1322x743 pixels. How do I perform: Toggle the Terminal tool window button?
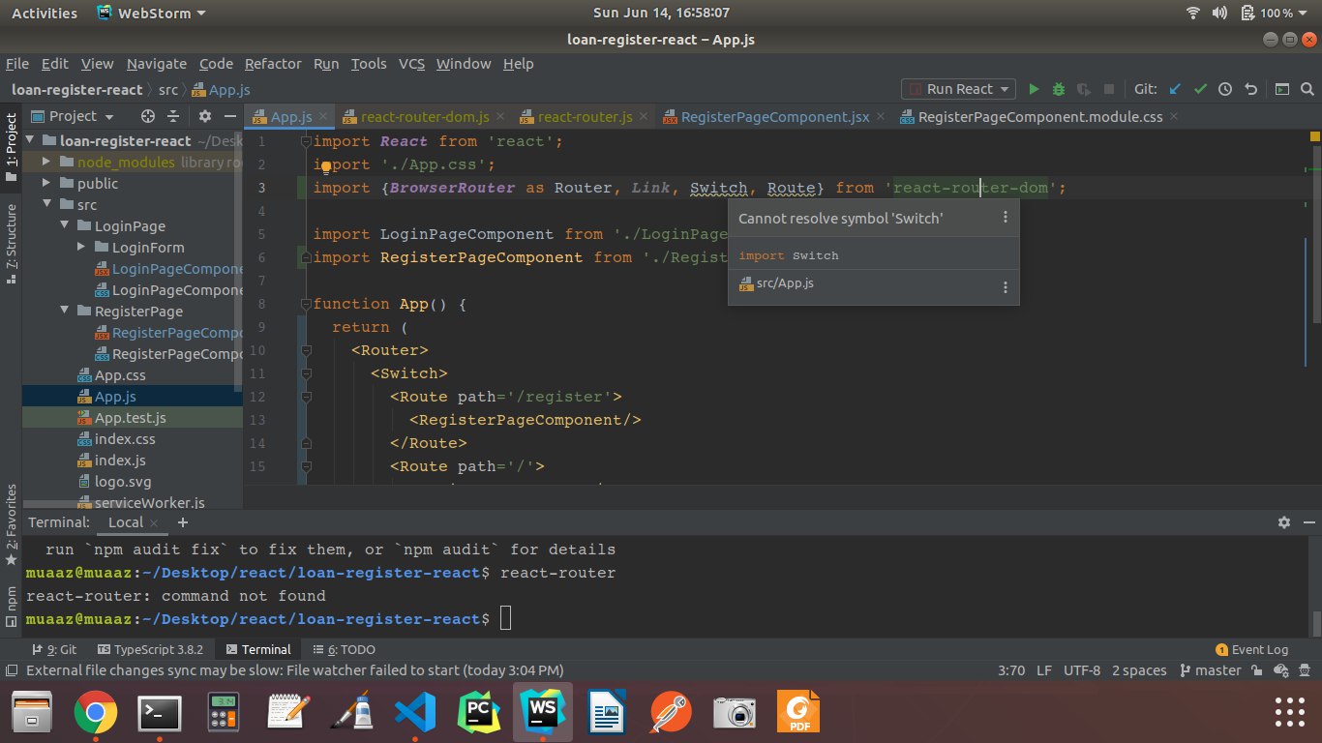pyautogui.click(x=258, y=650)
